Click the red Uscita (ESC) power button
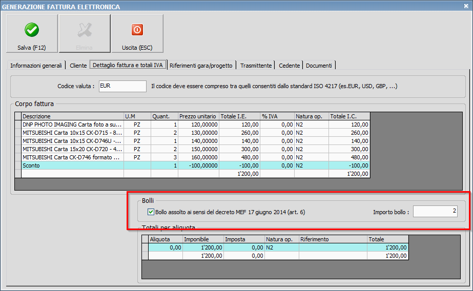 [137, 33]
